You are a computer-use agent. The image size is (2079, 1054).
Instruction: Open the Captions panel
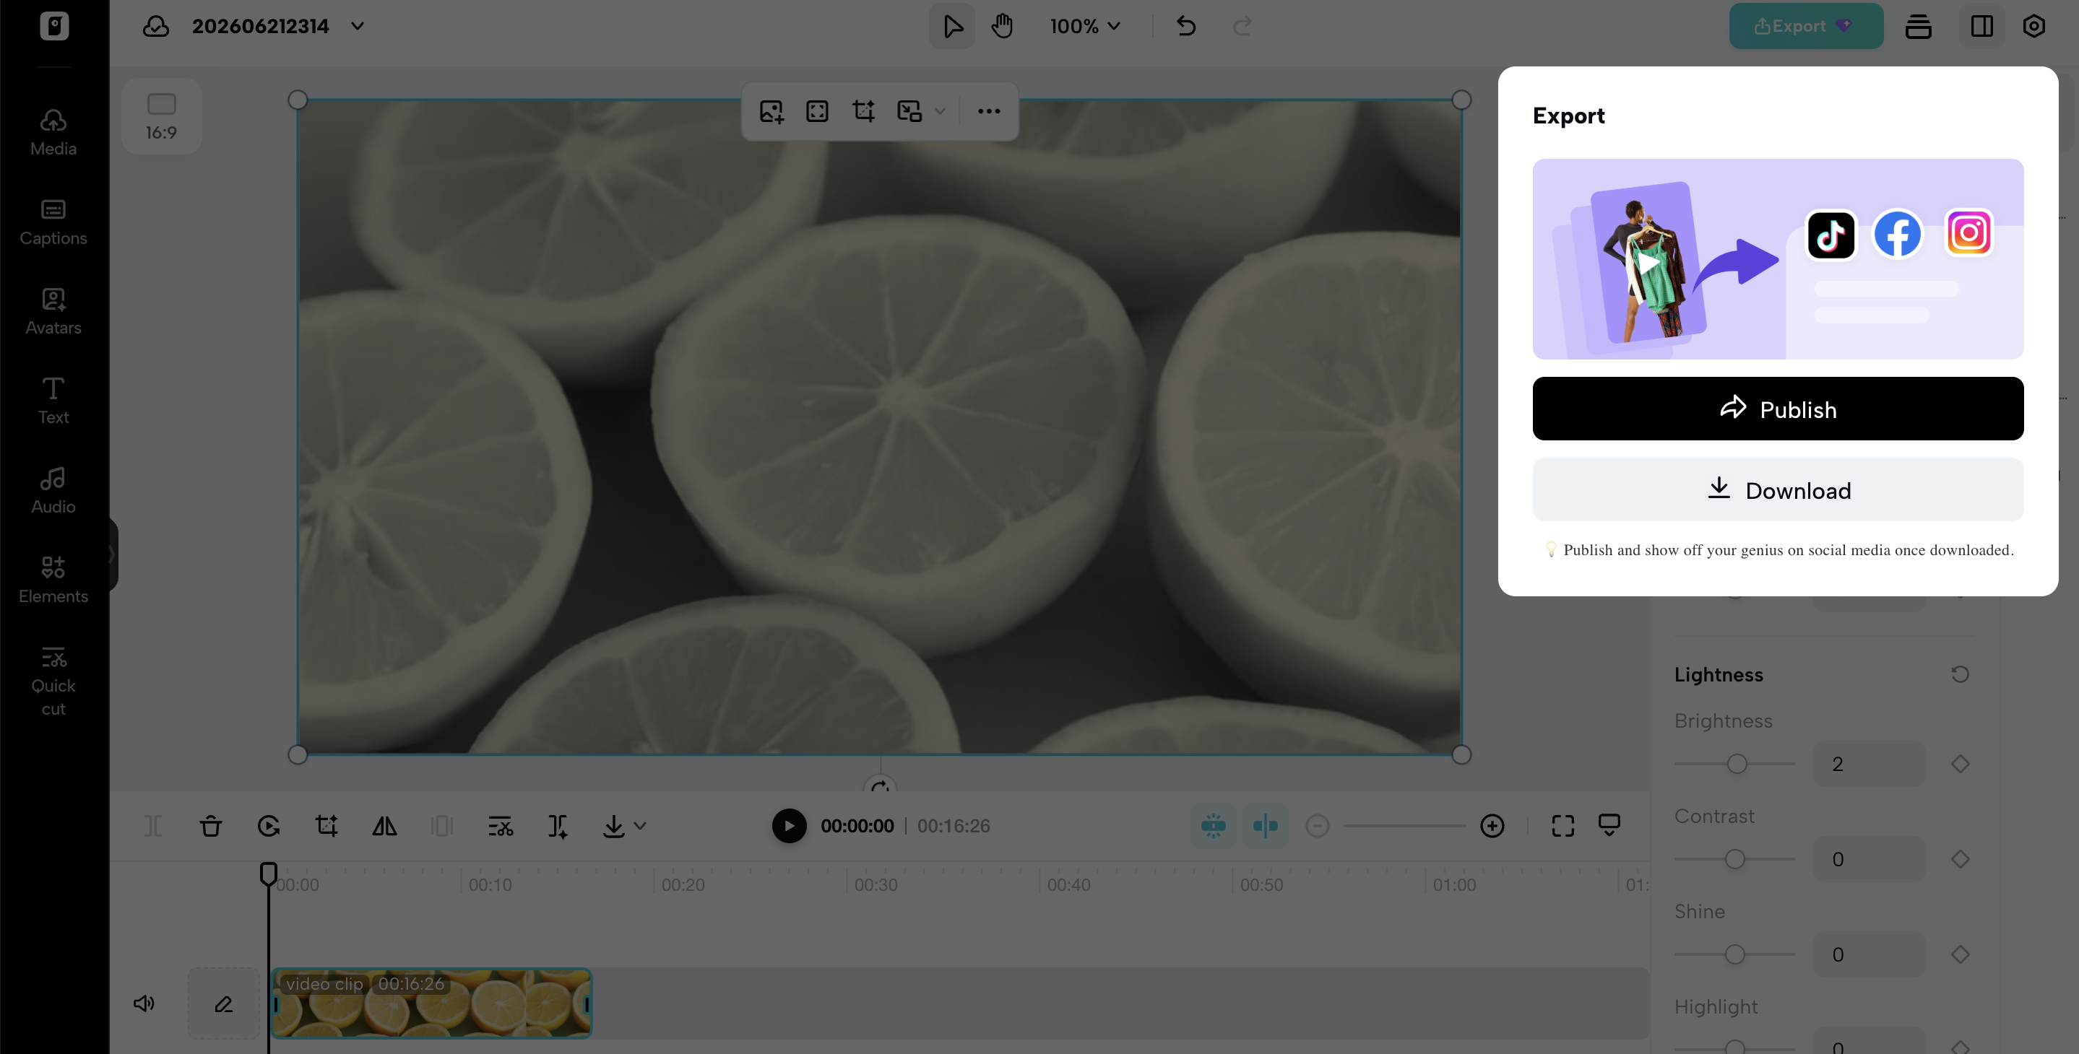pos(53,222)
